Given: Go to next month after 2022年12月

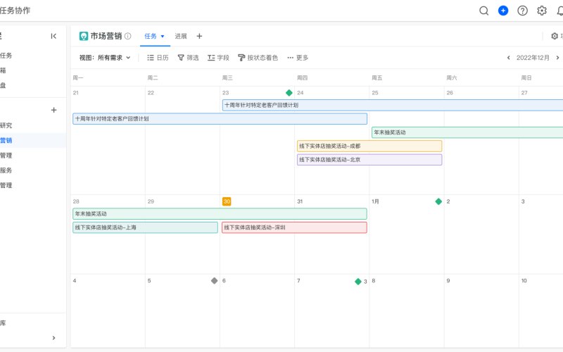Looking at the screenshot, I should tap(557, 58).
